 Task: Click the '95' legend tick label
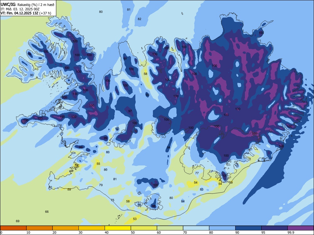point(263,232)
